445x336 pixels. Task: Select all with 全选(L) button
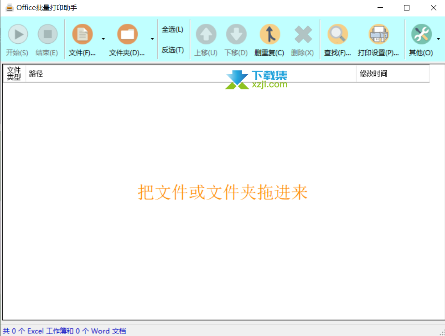click(x=172, y=30)
